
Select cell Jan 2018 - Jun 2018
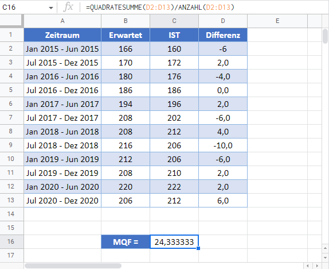coord(62,132)
